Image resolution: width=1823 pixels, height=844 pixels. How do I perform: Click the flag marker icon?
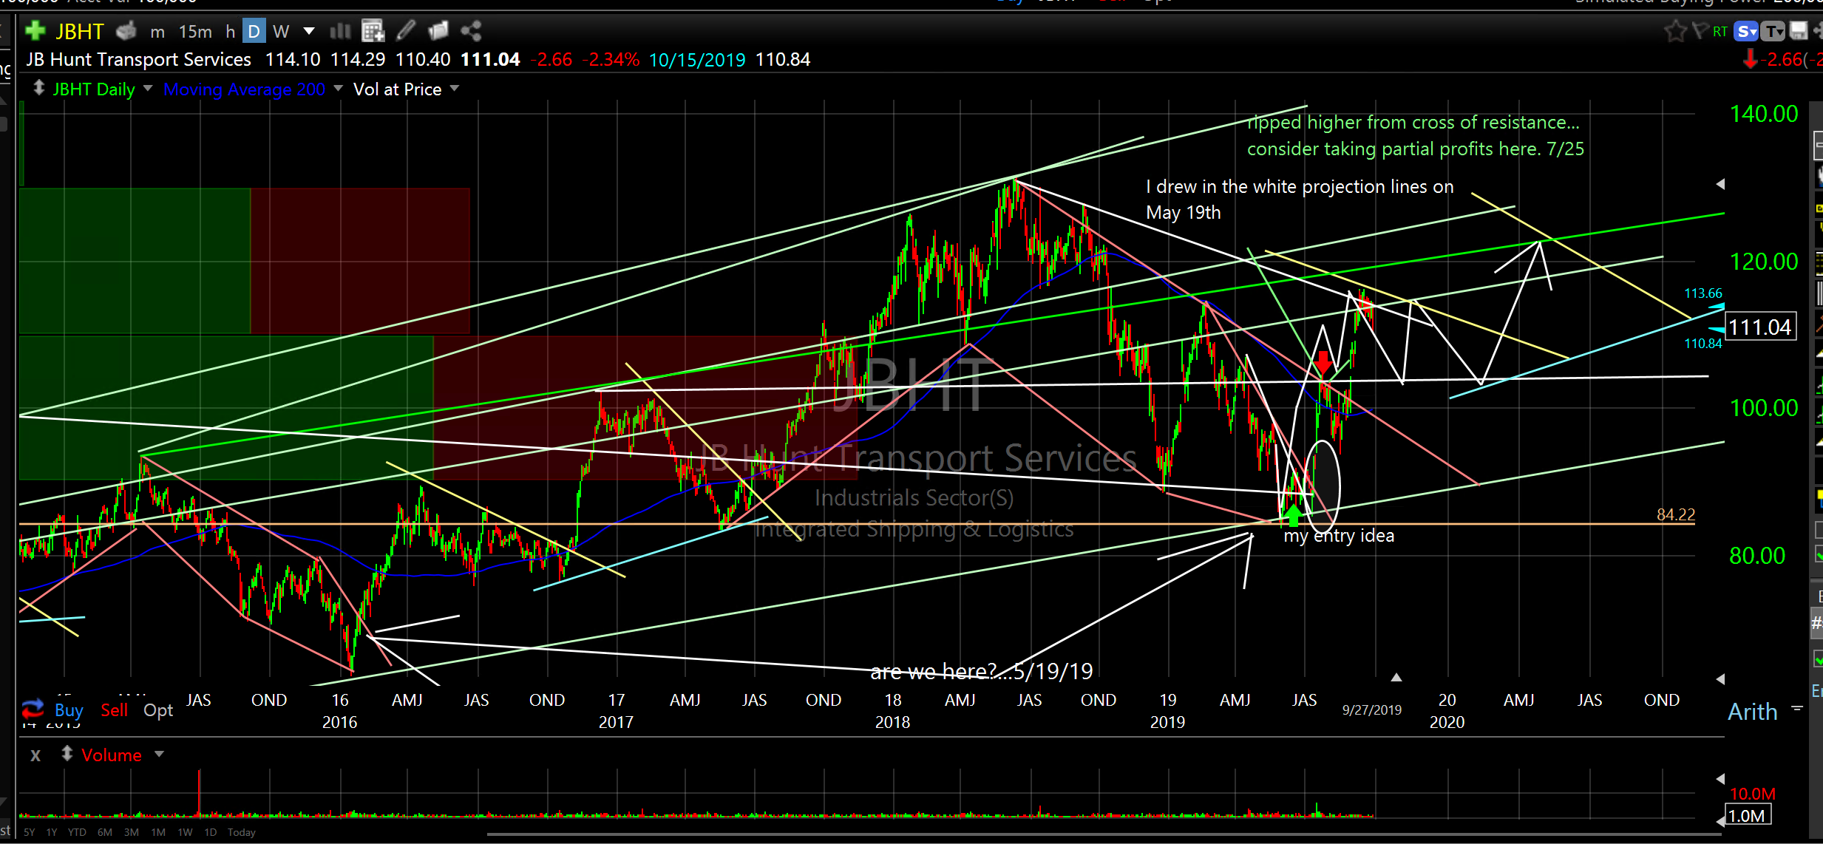point(1699,31)
